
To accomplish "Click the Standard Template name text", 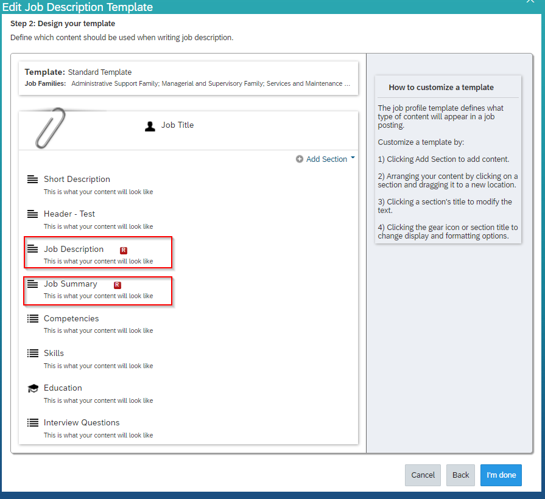I will 100,72.
